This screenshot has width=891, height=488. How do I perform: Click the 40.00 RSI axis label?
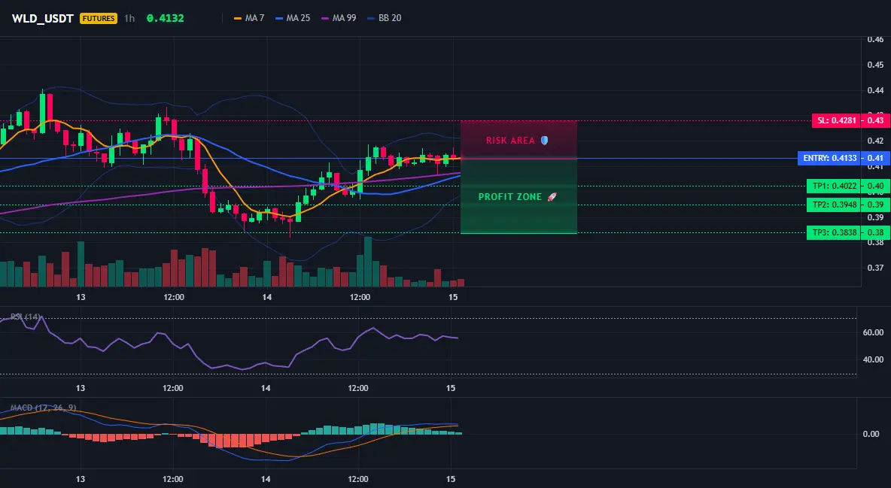(873, 359)
